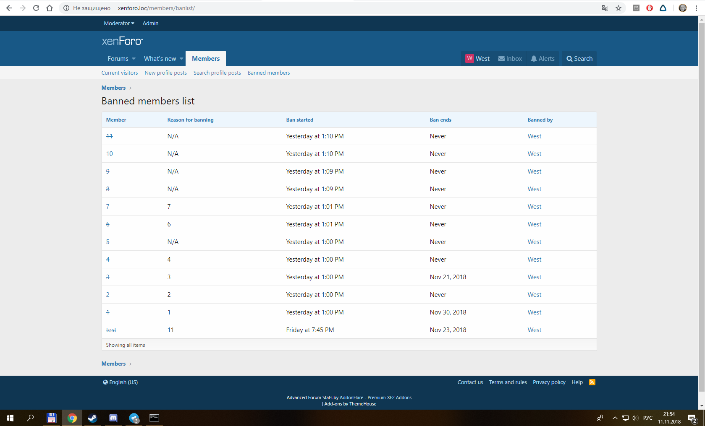Change language via English (US) chooser
The image size is (705, 426).
[121, 382]
